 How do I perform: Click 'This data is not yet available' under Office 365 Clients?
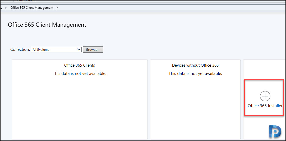click(80, 74)
